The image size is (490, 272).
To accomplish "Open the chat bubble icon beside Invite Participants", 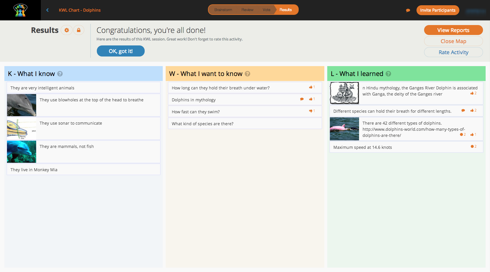I will point(408,10).
